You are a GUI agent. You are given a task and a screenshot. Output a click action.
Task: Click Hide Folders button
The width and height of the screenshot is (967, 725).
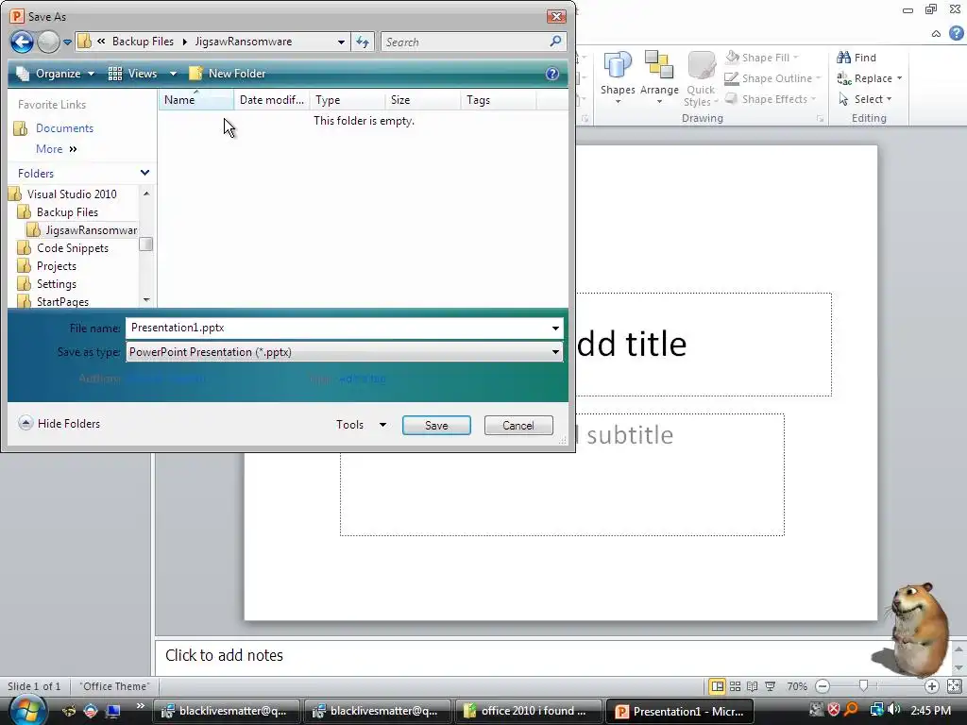[x=59, y=424]
